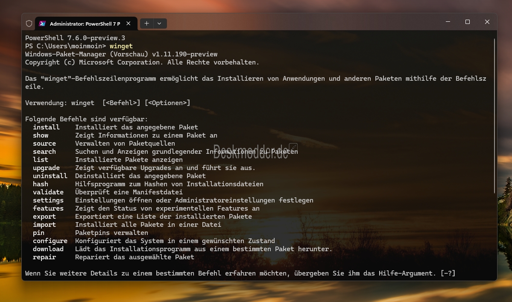Click the admin shield icon in the title bar
Image resolution: width=512 pixels, height=302 pixels.
(x=29, y=23)
